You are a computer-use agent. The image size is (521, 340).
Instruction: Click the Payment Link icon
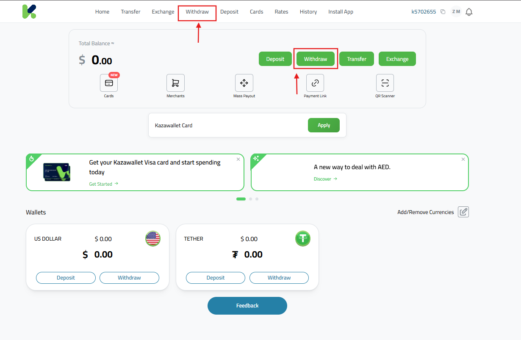315,83
